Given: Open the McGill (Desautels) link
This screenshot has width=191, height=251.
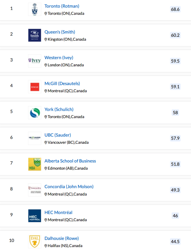Looking at the screenshot, I should 62,84.
